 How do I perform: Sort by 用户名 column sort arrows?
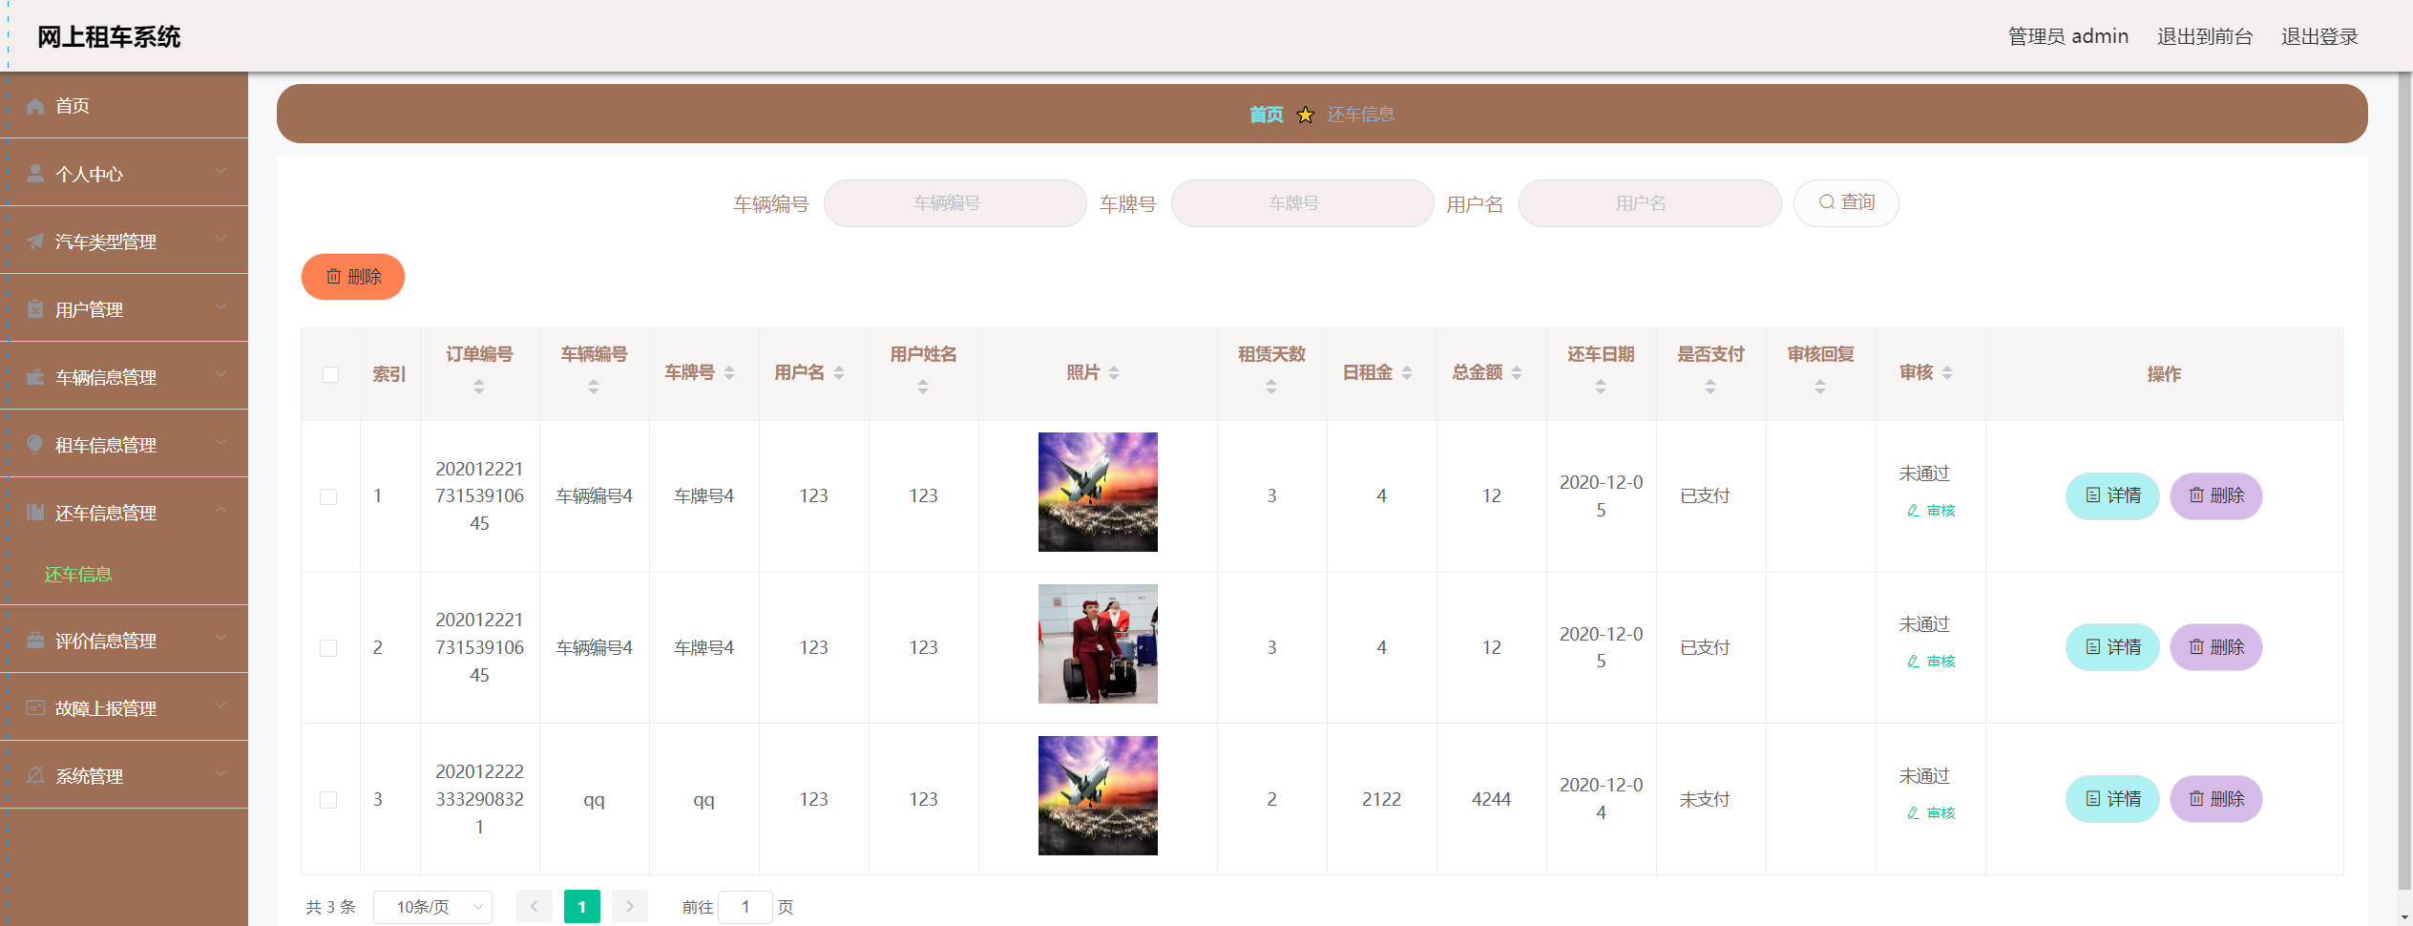839,373
